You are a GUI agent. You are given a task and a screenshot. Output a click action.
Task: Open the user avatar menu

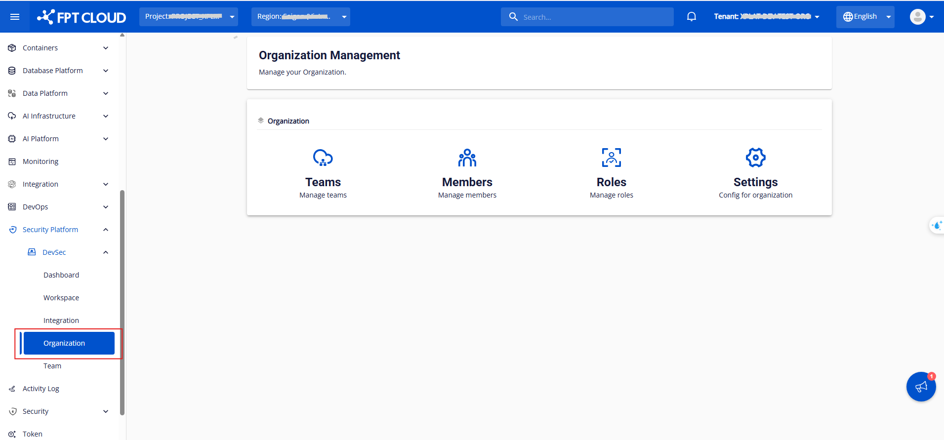point(921,17)
